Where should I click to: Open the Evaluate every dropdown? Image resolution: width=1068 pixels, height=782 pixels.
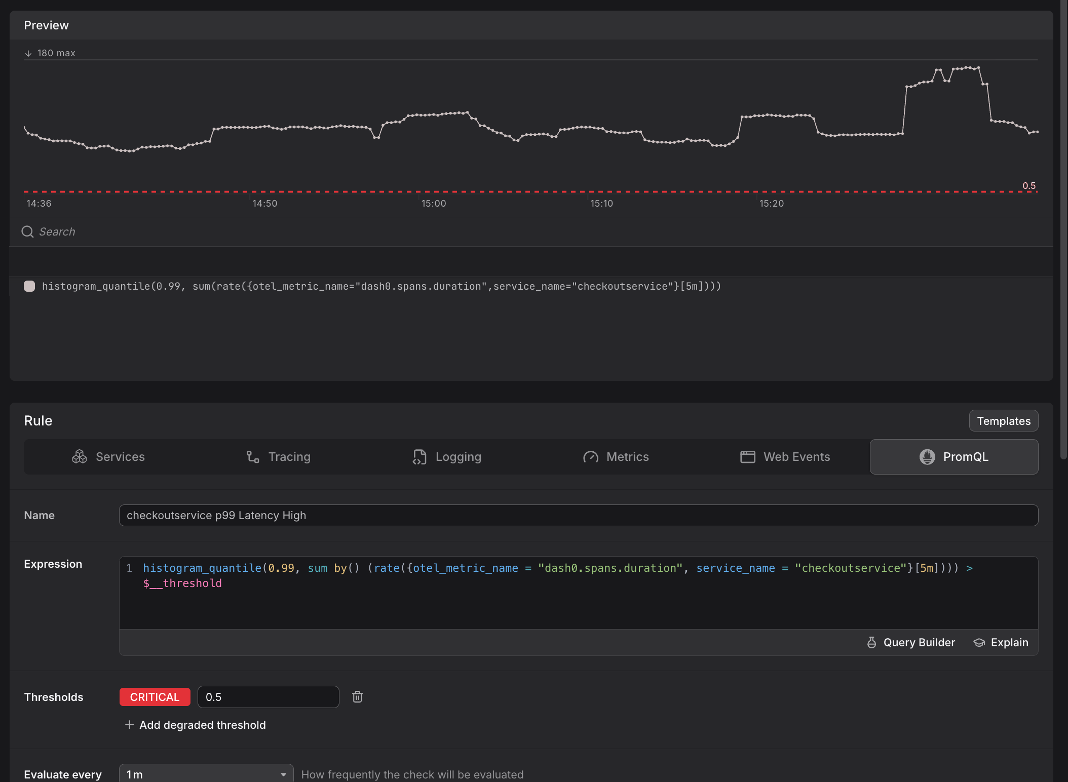(206, 774)
